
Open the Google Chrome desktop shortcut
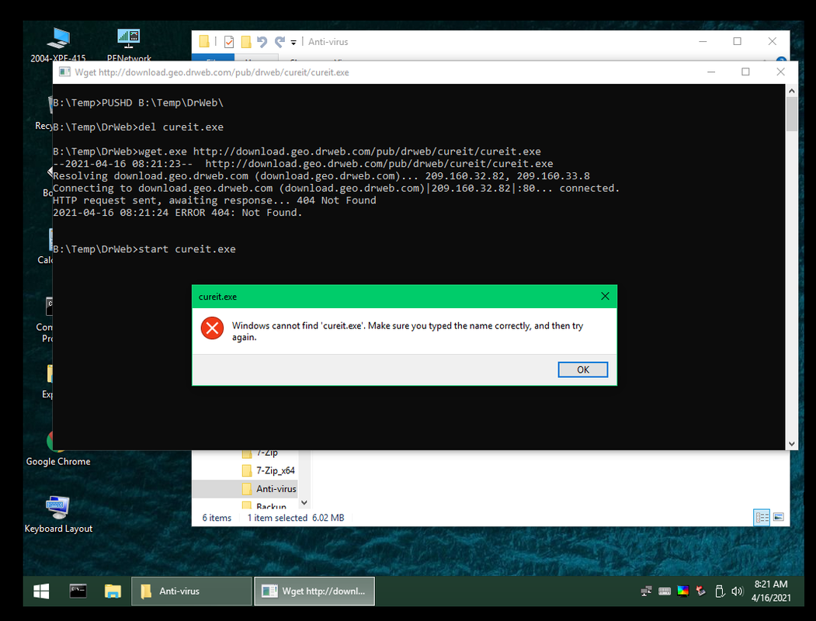57,449
